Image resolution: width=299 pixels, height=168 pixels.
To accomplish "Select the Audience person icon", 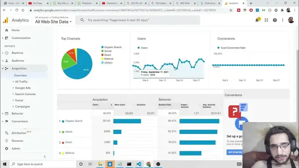I will 7,61.
